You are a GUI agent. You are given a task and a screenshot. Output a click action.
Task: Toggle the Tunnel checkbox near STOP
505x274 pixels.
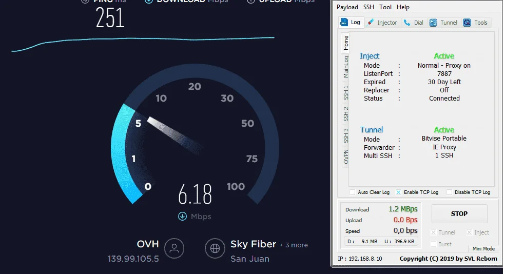click(434, 232)
